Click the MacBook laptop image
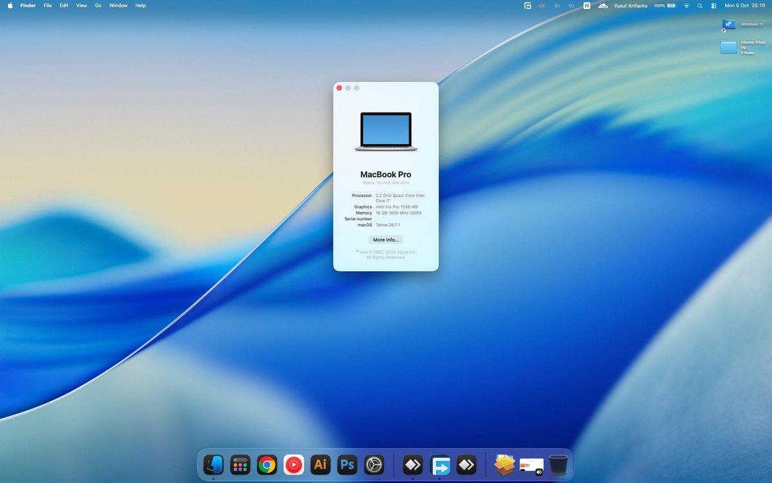Viewport: 772px width, 483px height. pyautogui.click(x=386, y=132)
